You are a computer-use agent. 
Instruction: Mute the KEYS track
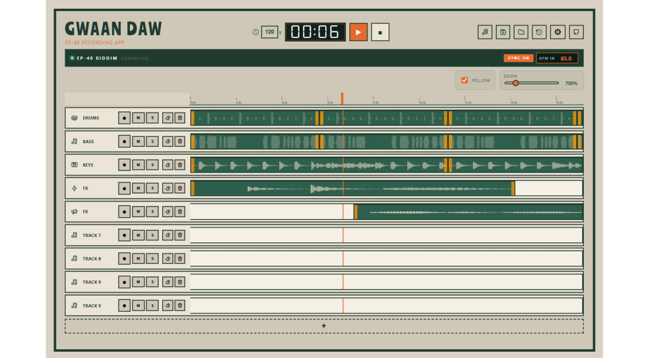pyautogui.click(x=138, y=165)
